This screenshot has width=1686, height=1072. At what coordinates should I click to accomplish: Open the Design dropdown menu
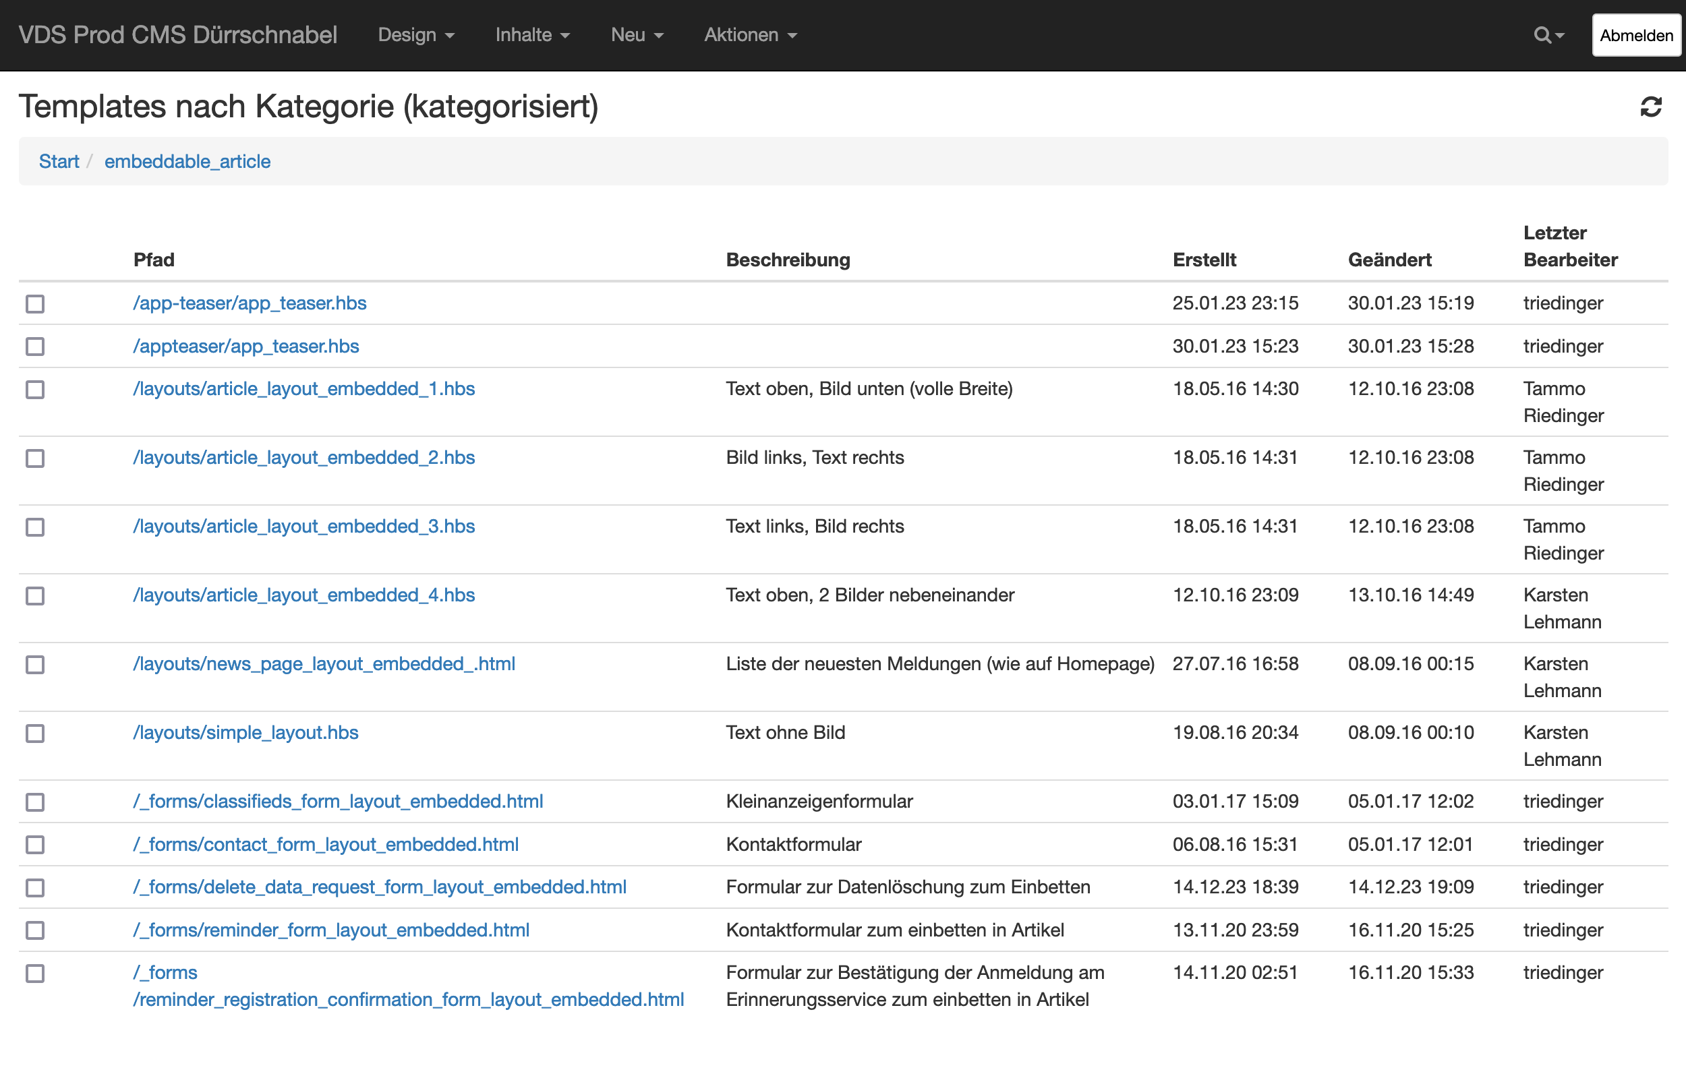click(416, 35)
